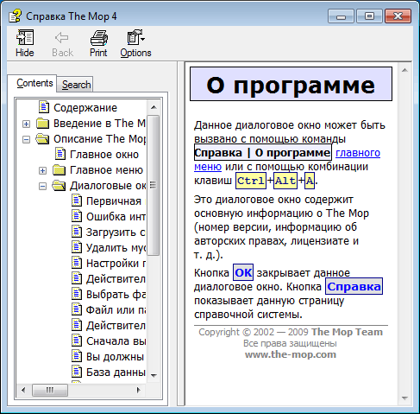Open the Главное окно topic
This screenshot has height=414, width=420.
pos(104,155)
